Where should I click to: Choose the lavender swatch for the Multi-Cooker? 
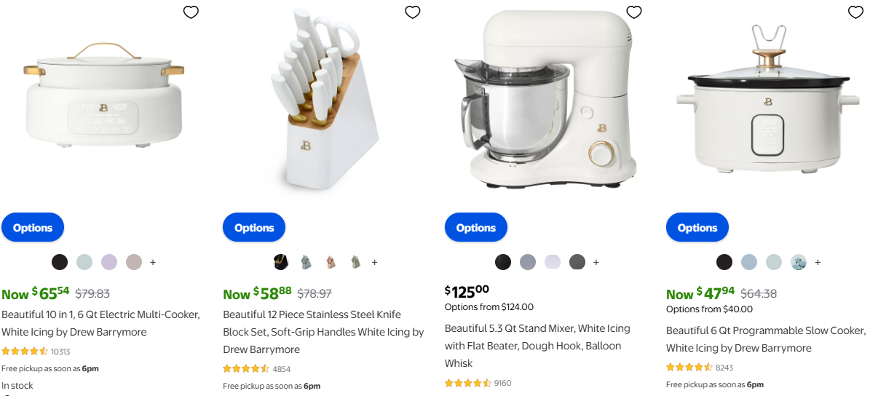pyautogui.click(x=109, y=262)
